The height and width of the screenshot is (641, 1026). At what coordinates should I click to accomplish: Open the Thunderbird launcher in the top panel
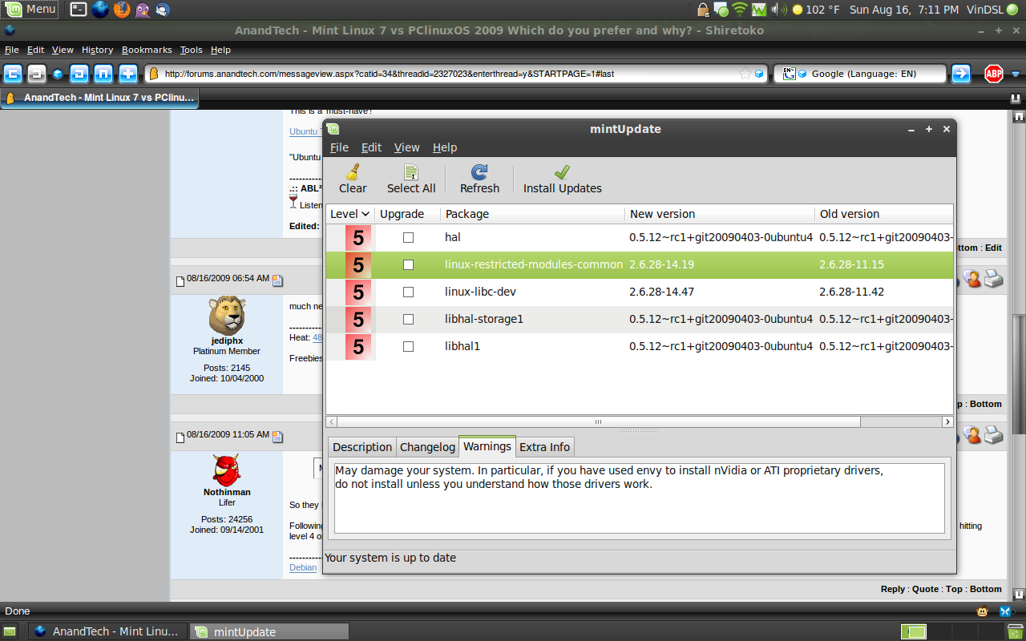(x=163, y=10)
